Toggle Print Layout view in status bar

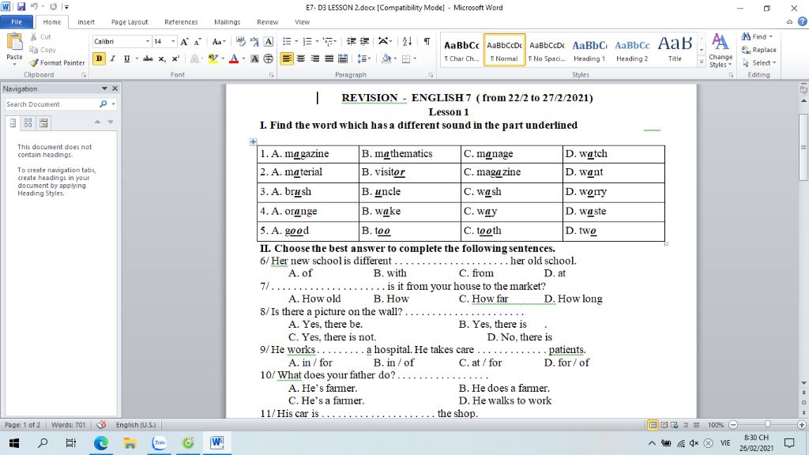[x=653, y=424]
